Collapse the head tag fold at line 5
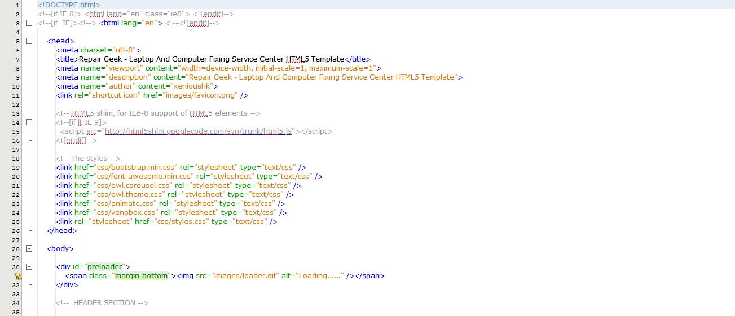The height and width of the screenshot is (316, 735). pos(29,41)
